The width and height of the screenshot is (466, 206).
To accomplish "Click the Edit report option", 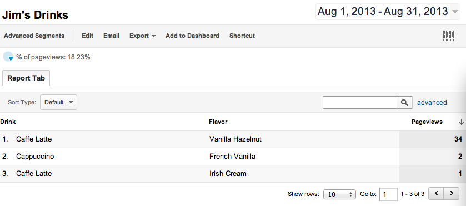I will pyautogui.click(x=87, y=36).
